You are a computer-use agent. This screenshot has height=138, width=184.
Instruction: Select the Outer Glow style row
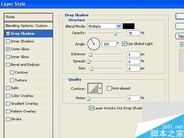[28, 49]
